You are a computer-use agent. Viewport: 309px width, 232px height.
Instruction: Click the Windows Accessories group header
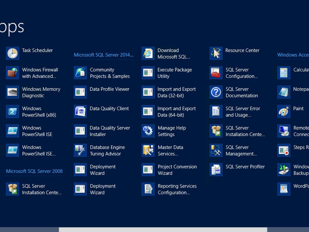point(293,55)
